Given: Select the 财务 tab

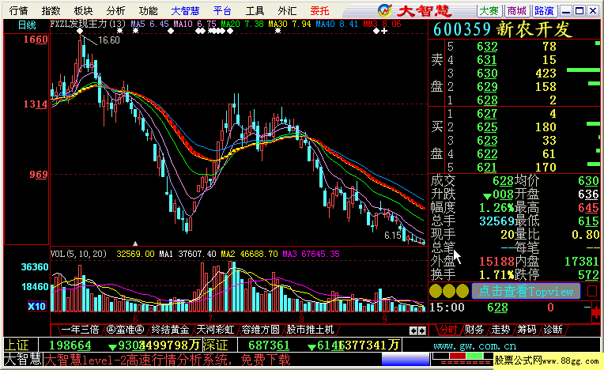Looking at the screenshot, I should pyautogui.click(x=474, y=330).
